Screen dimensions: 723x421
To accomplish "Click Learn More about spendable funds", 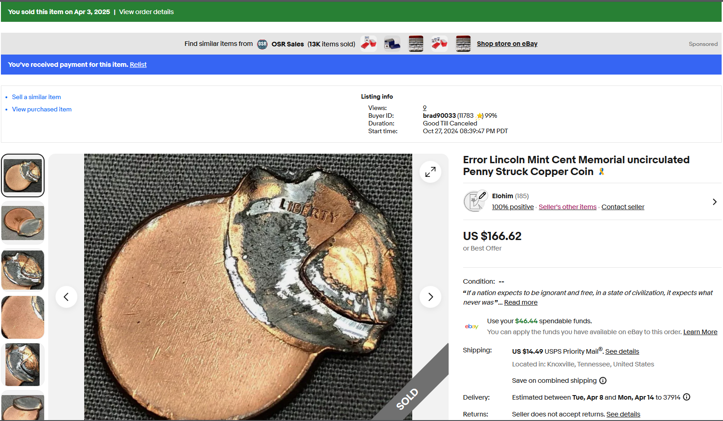I will tap(700, 332).
